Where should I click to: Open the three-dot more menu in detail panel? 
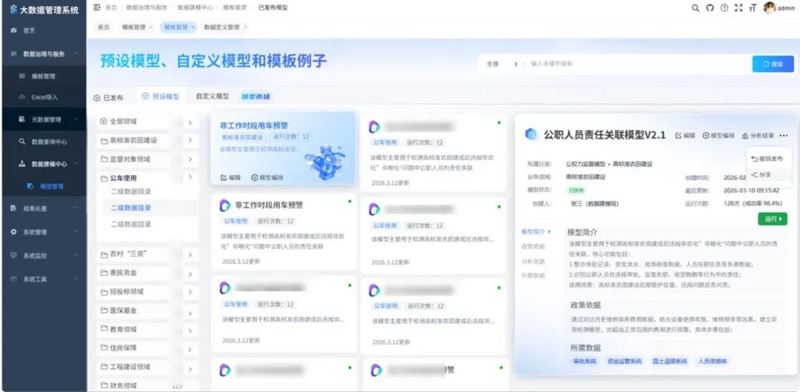[784, 136]
